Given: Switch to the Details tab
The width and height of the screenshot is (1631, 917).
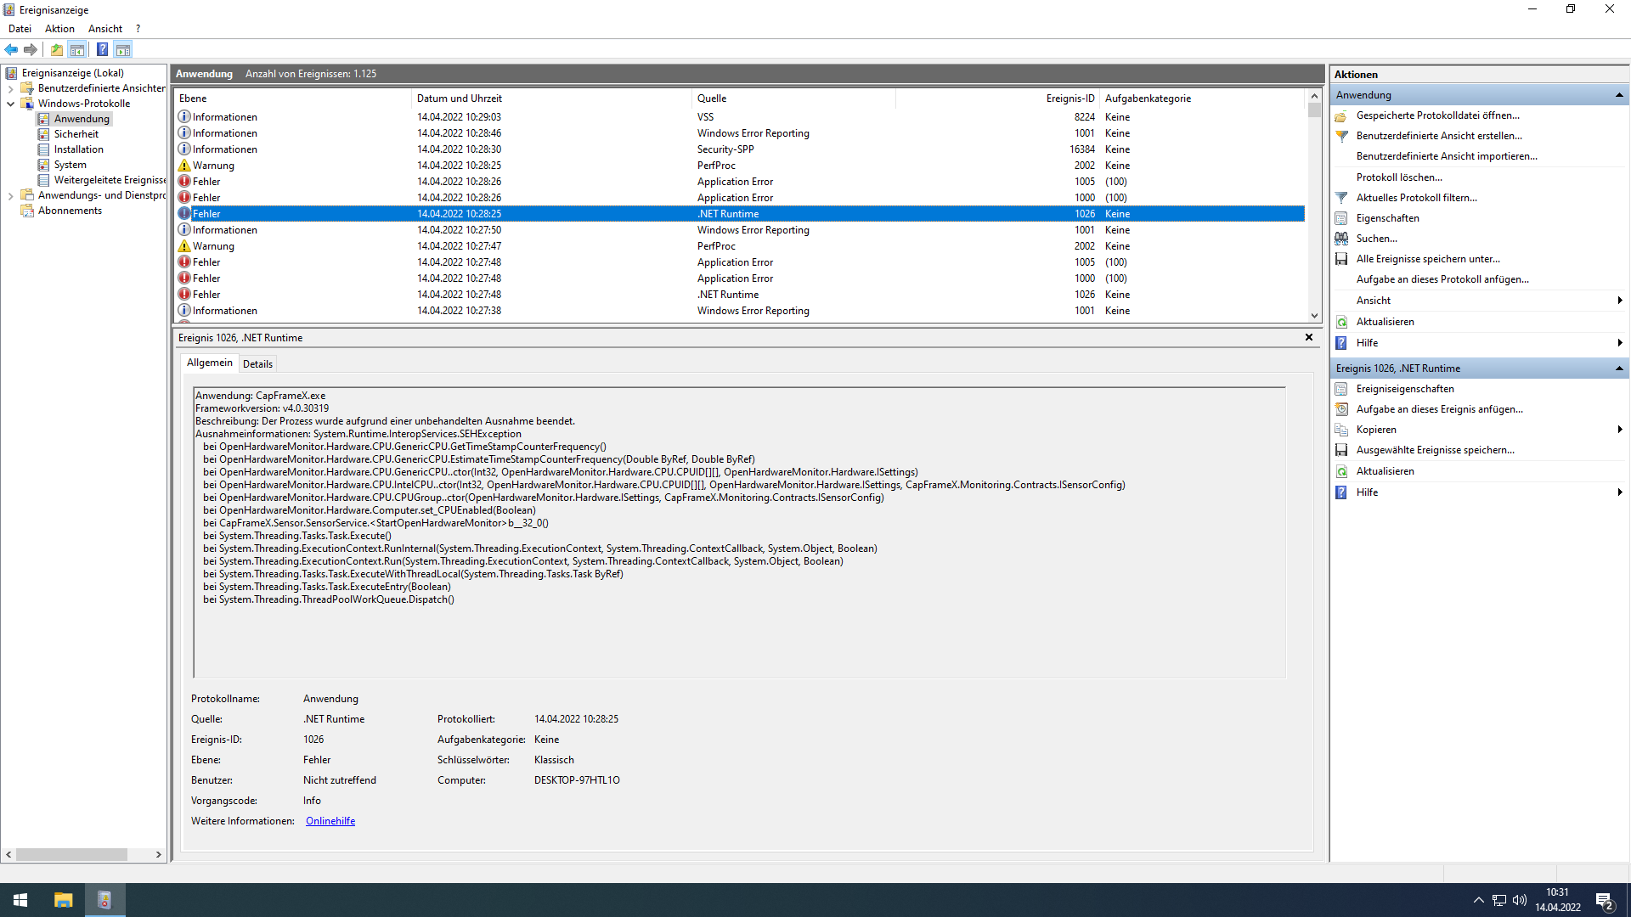Looking at the screenshot, I should click(257, 364).
